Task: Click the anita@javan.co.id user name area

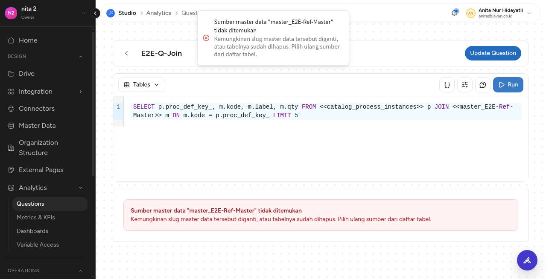Action: pyautogui.click(x=500, y=13)
